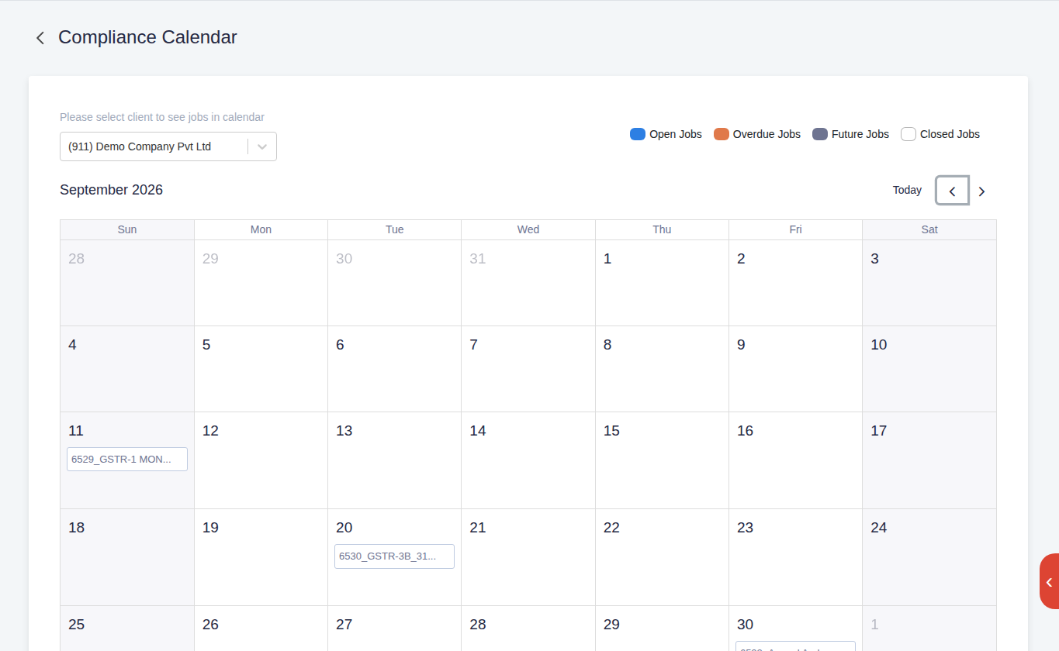The height and width of the screenshot is (651, 1059).
Task: Click the white Closed Jobs swatch
Action: (x=908, y=134)
